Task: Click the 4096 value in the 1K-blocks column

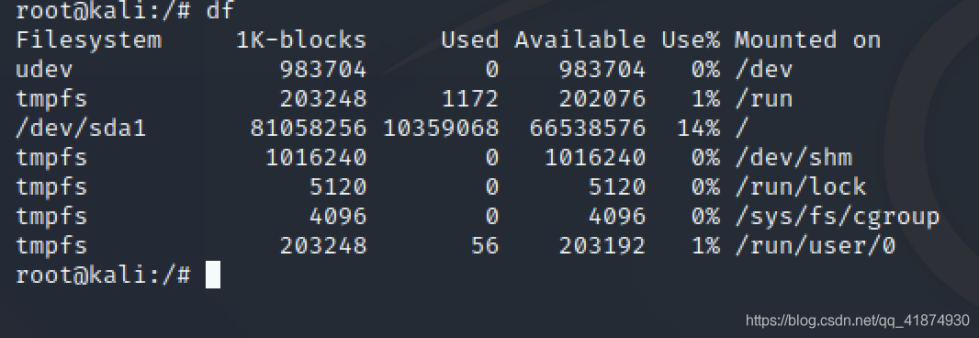Action: pos(338,217)
